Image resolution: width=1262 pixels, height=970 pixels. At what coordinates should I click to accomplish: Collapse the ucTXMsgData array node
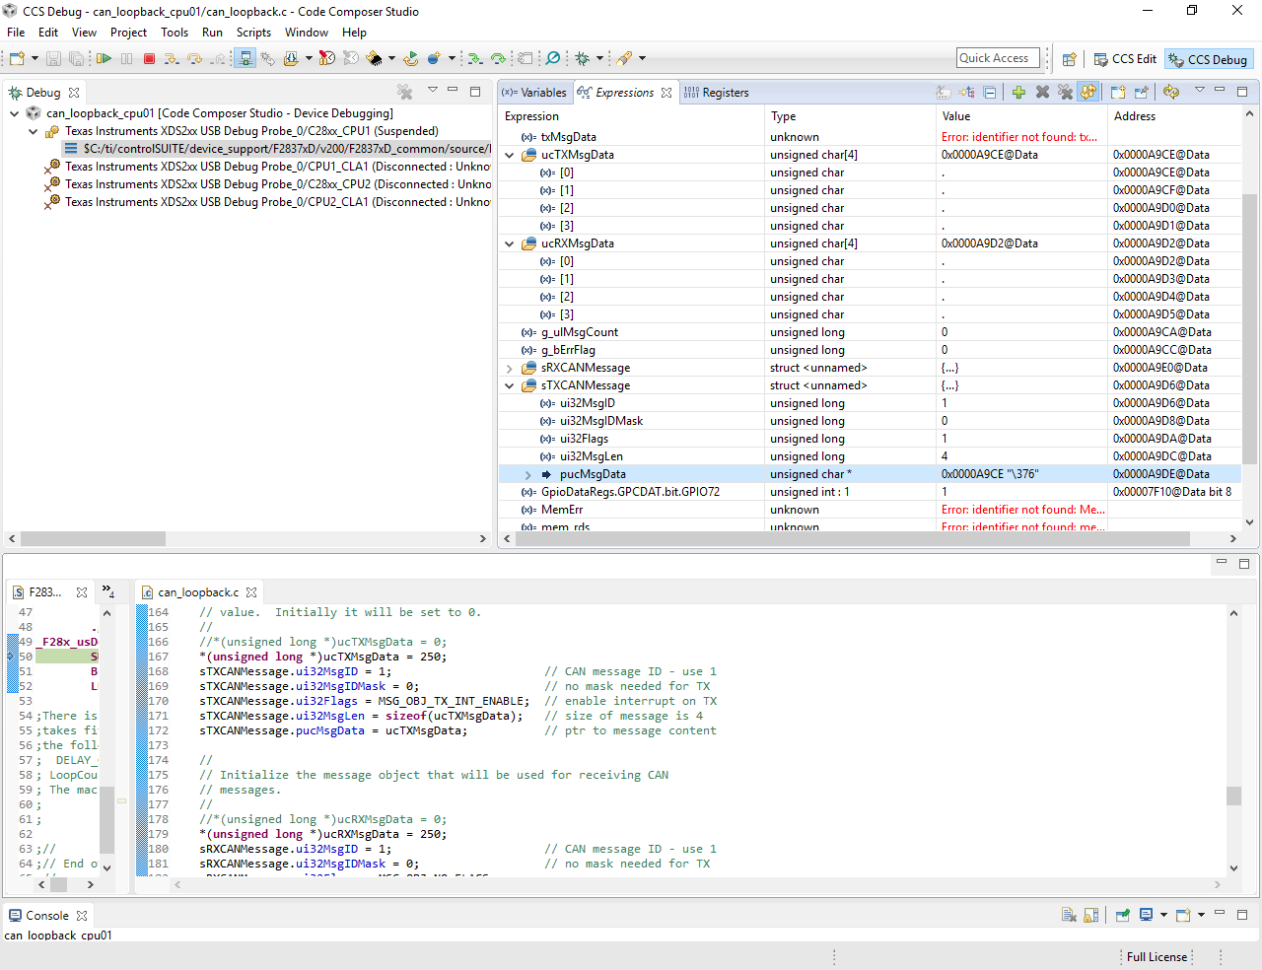(510, 156)
